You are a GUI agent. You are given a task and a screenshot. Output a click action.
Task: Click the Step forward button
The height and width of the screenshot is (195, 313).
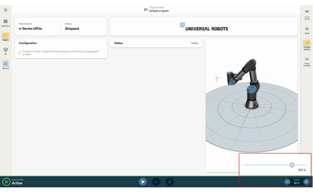point(156,181)
